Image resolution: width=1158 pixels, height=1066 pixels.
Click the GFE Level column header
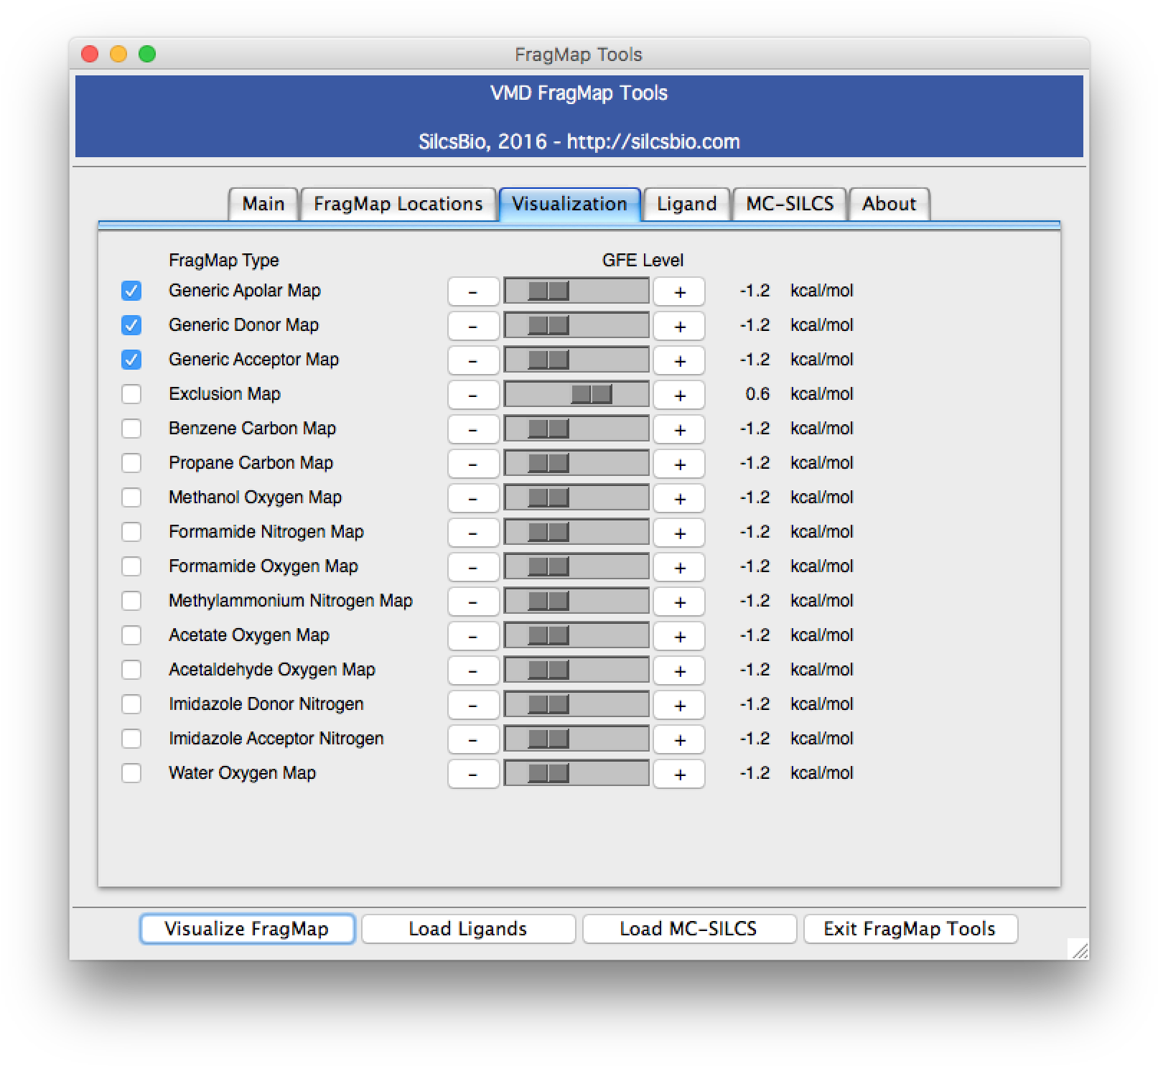click(x=643, y=260)
